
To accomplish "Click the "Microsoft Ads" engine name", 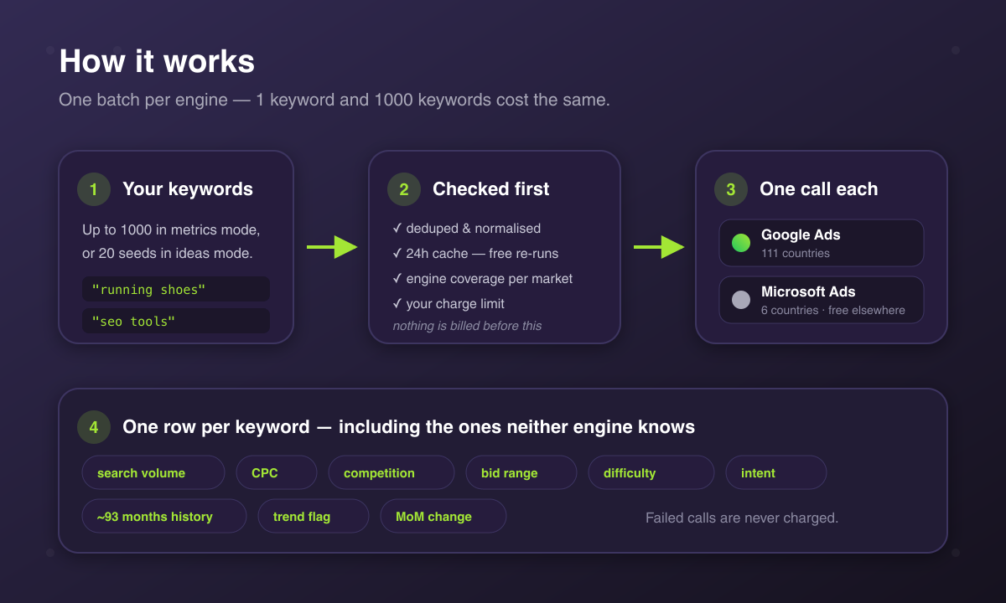I will 808,292.
